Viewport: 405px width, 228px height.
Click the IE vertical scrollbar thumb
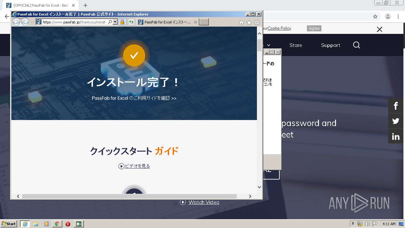[259, 45]
